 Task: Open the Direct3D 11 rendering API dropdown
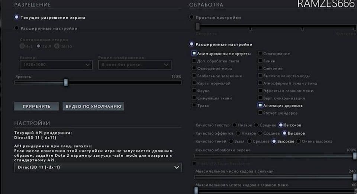[98, 168]
